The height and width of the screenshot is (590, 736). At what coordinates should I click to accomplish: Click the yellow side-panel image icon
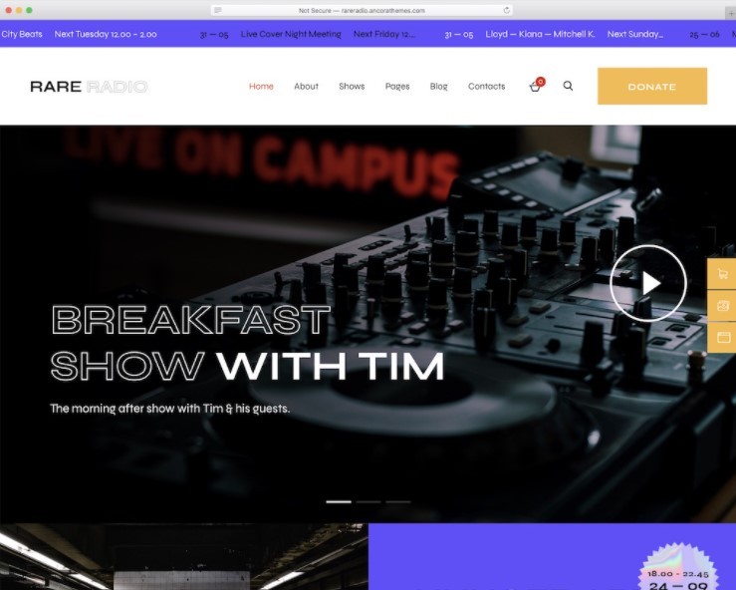722,306
